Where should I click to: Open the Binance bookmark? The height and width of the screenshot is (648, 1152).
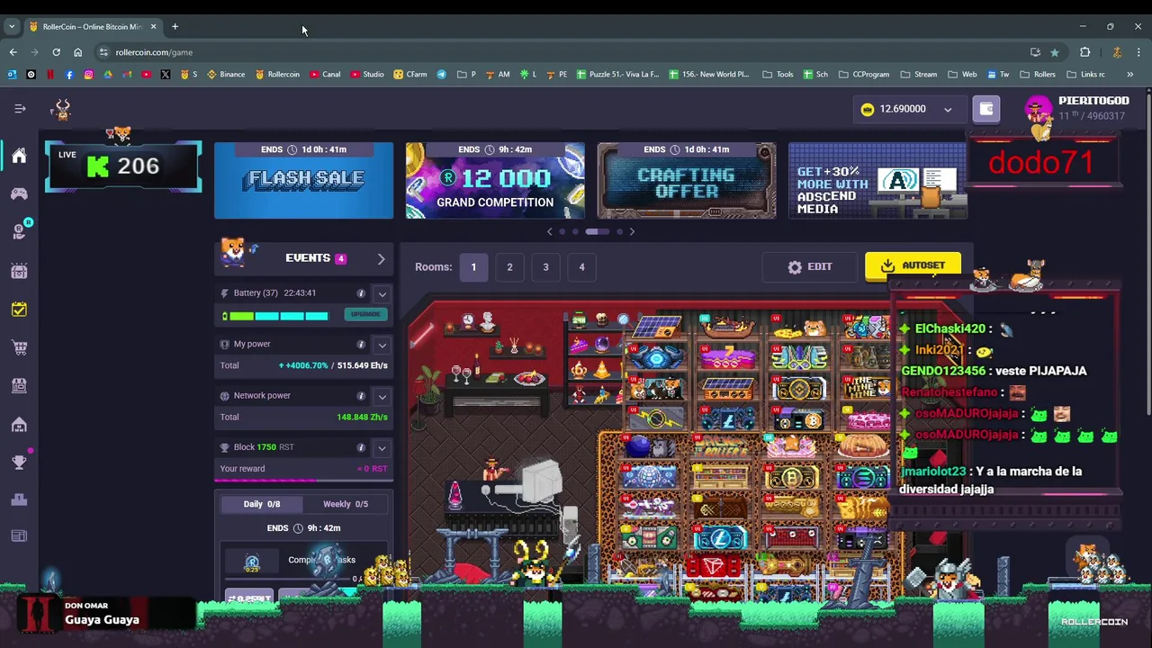point(226,74)
